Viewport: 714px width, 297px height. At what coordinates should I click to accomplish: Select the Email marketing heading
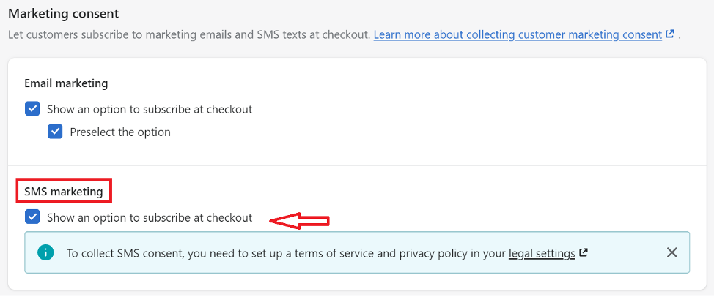click(x=66, y=83)
